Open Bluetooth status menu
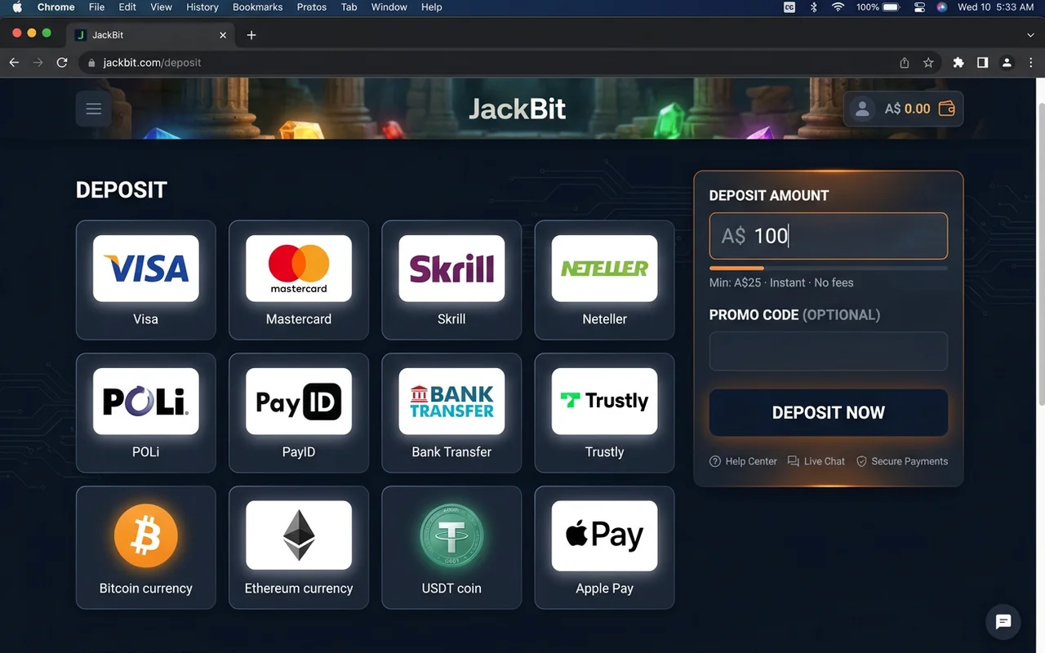 813,7
